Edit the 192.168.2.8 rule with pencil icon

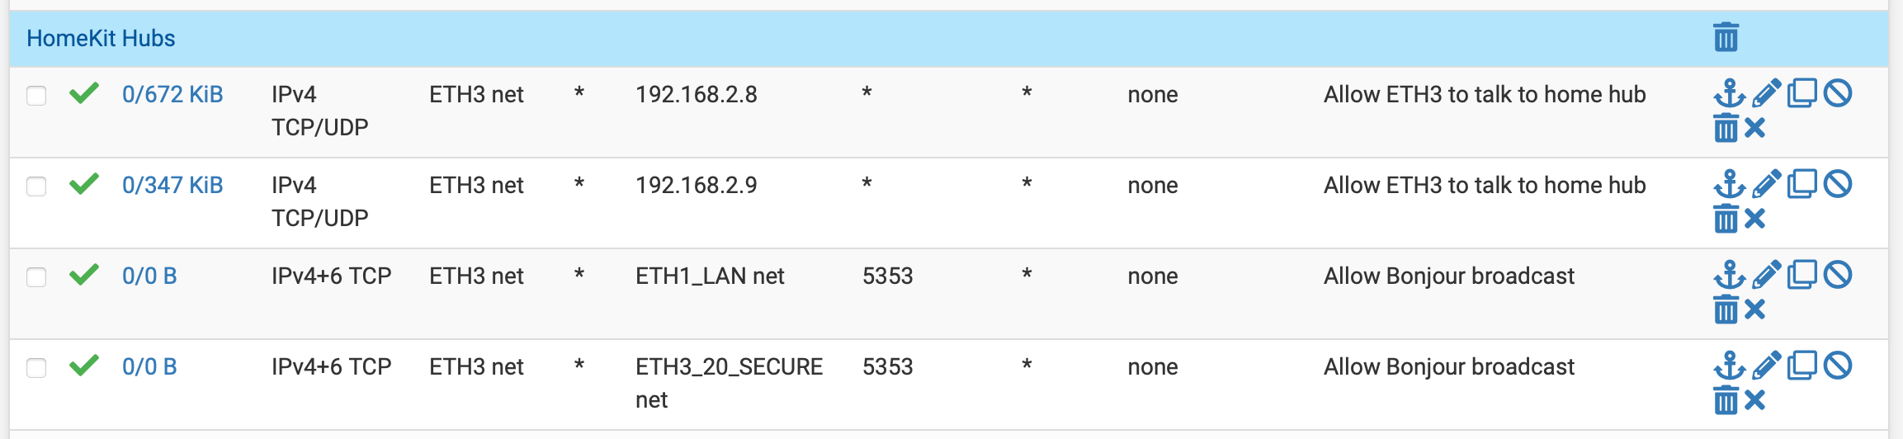1766,94
